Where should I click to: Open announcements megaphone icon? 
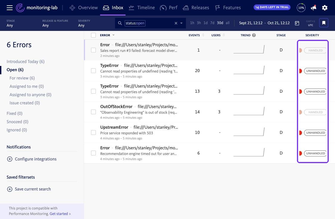tap(313, 8)
